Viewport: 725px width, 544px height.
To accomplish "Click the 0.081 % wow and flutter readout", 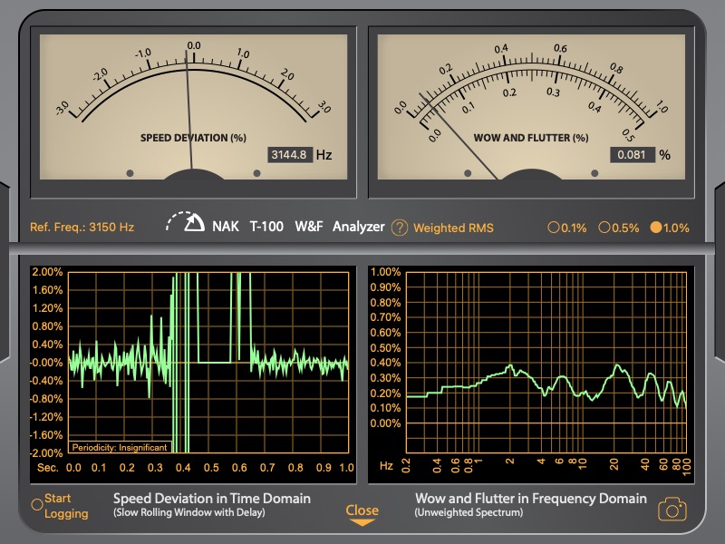I will point(633,154).
